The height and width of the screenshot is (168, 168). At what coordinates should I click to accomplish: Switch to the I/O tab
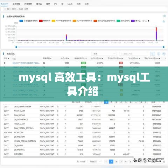[x=56, y=4]
